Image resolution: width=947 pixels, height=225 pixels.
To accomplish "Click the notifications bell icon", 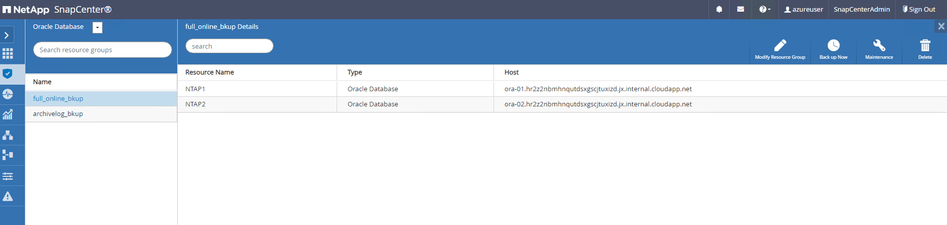I will pos(719,10).
